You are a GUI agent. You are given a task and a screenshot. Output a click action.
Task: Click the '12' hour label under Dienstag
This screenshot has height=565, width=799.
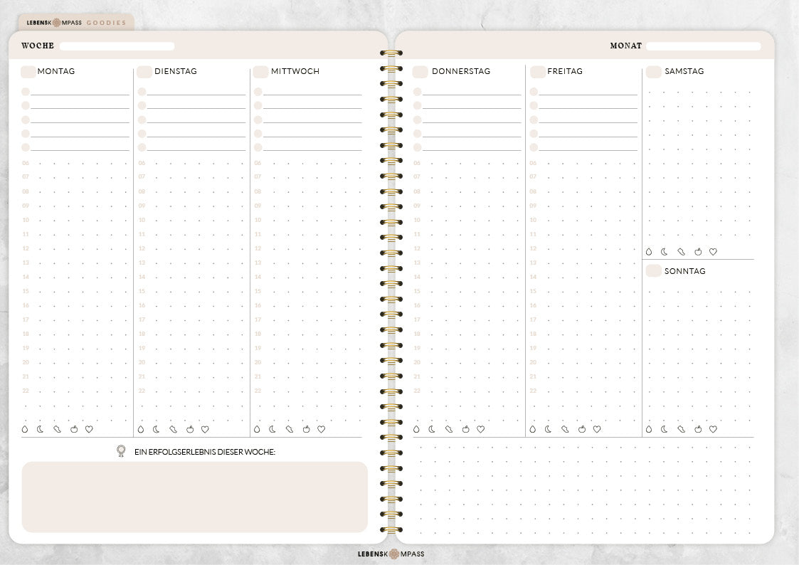tap(142, 248)
